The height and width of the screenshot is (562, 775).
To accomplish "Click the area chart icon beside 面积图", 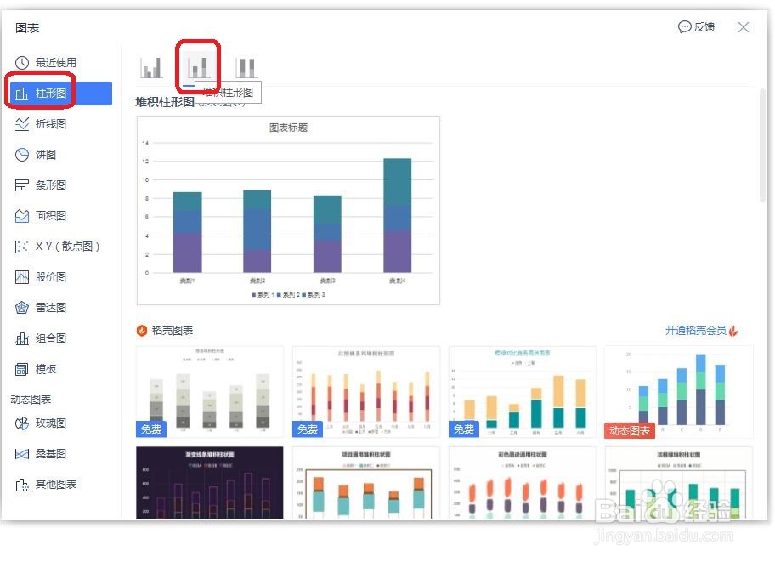I will [22, 216].
